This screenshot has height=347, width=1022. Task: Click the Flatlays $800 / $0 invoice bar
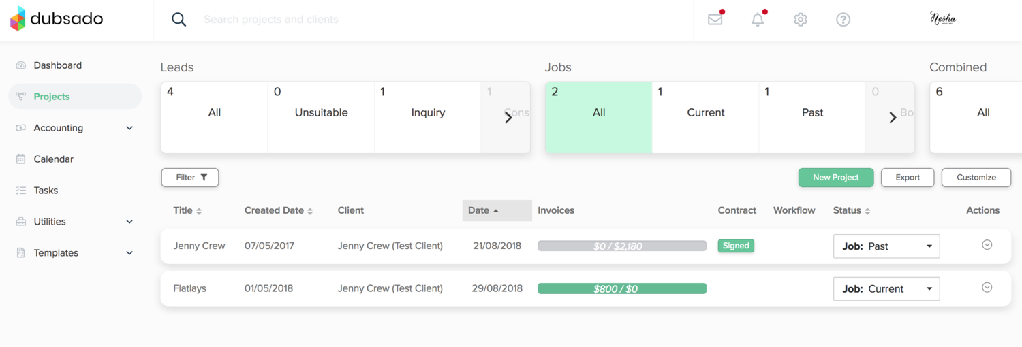pos(621,289)
